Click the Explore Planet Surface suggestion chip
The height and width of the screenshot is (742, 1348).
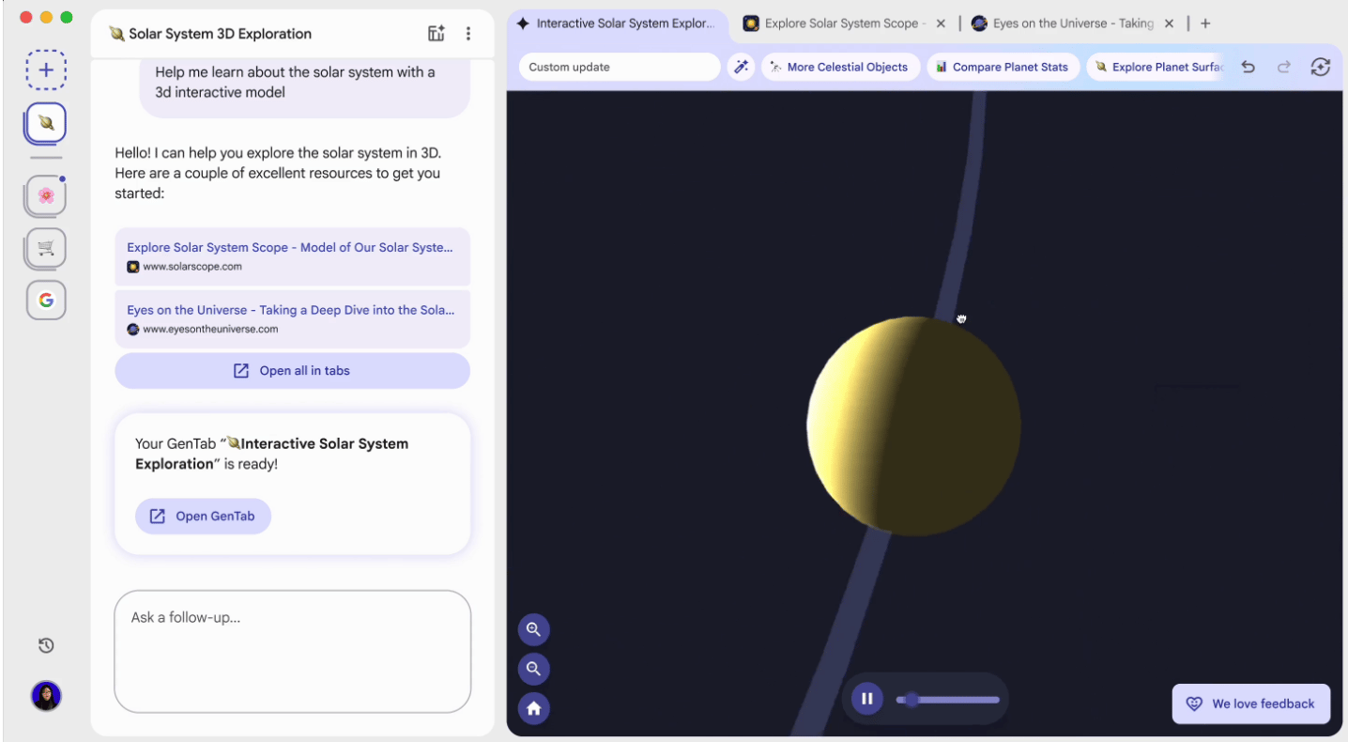point(1157,67)
